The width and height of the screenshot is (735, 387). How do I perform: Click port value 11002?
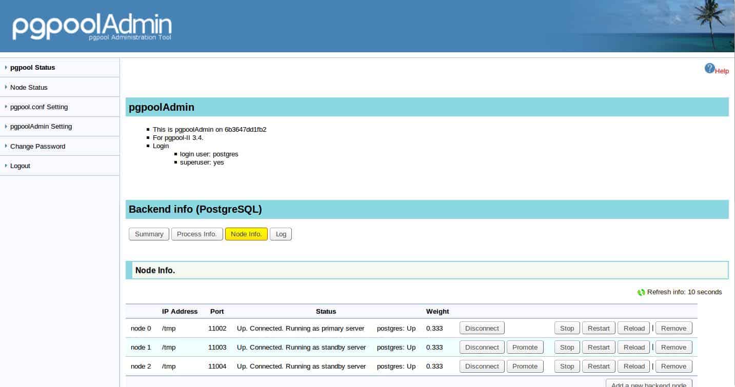coord(217,328)
